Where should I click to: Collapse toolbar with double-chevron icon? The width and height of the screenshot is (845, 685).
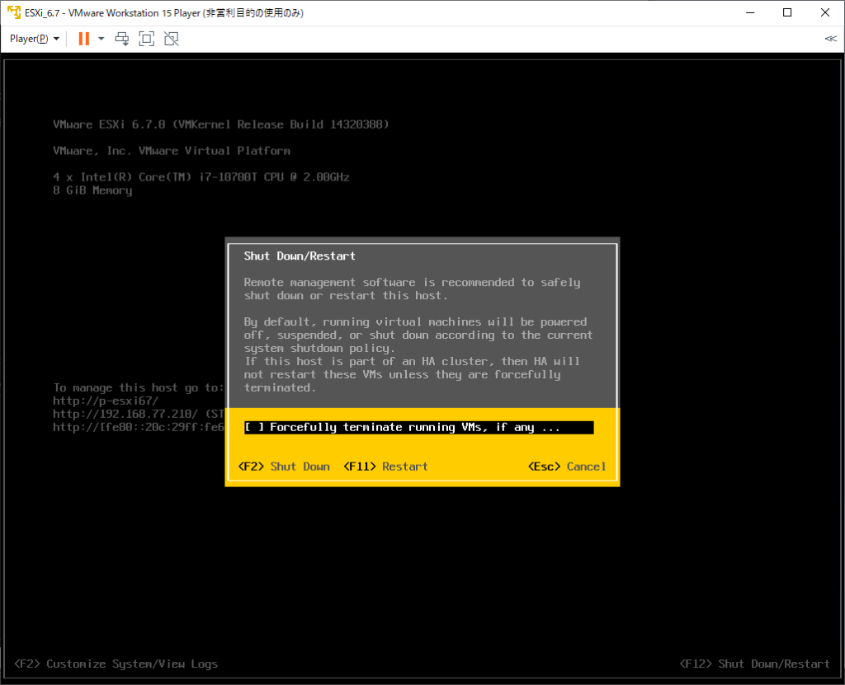click(830, 39)
